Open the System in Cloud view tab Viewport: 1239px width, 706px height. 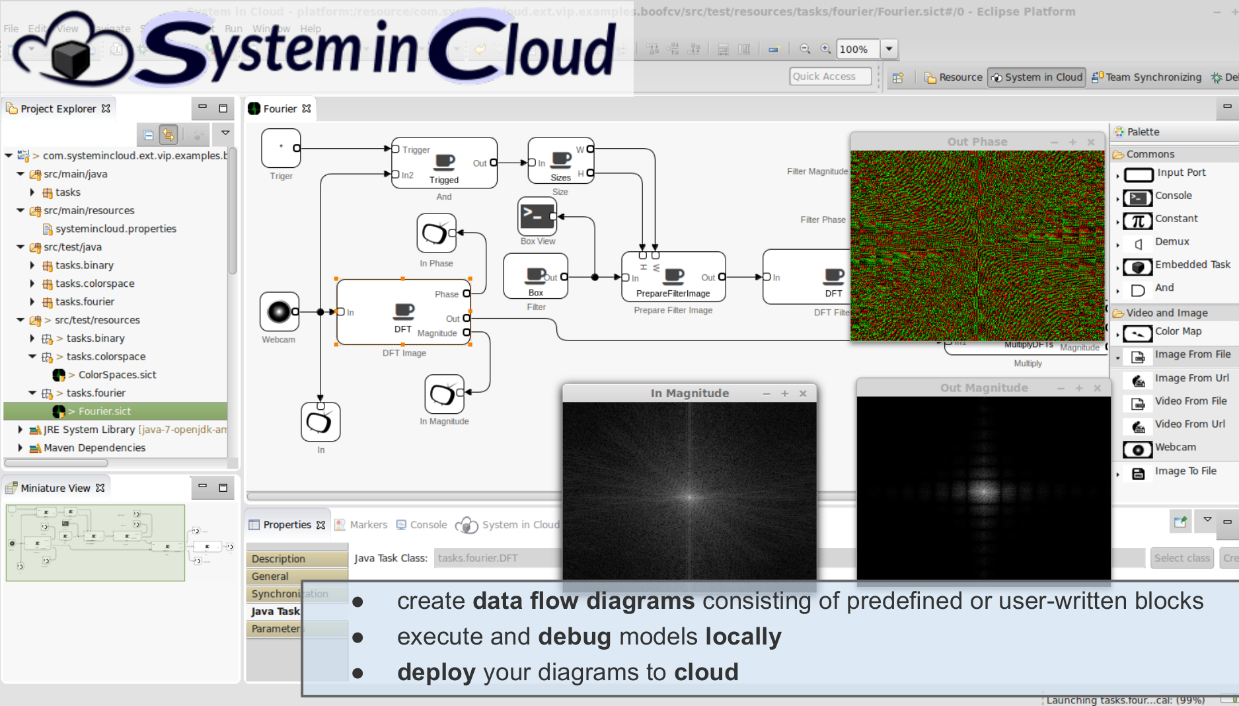tap(508, 525)
